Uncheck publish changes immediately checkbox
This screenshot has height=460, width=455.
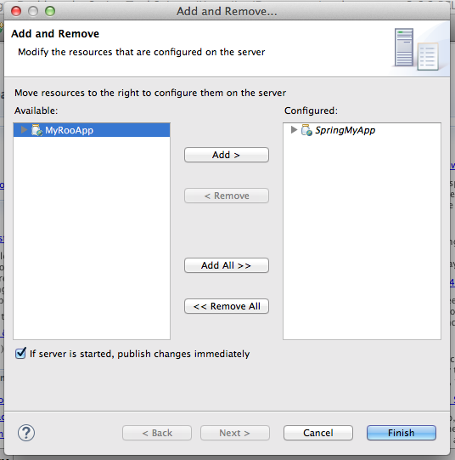click(20, 353)
